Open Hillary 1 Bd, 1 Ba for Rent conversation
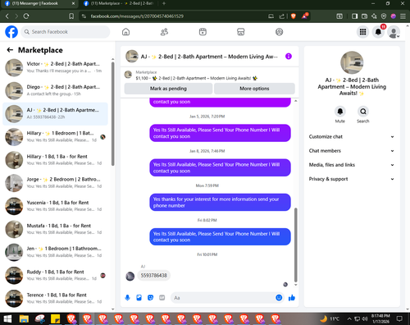The image size is (410, 325). click(56, 160)
